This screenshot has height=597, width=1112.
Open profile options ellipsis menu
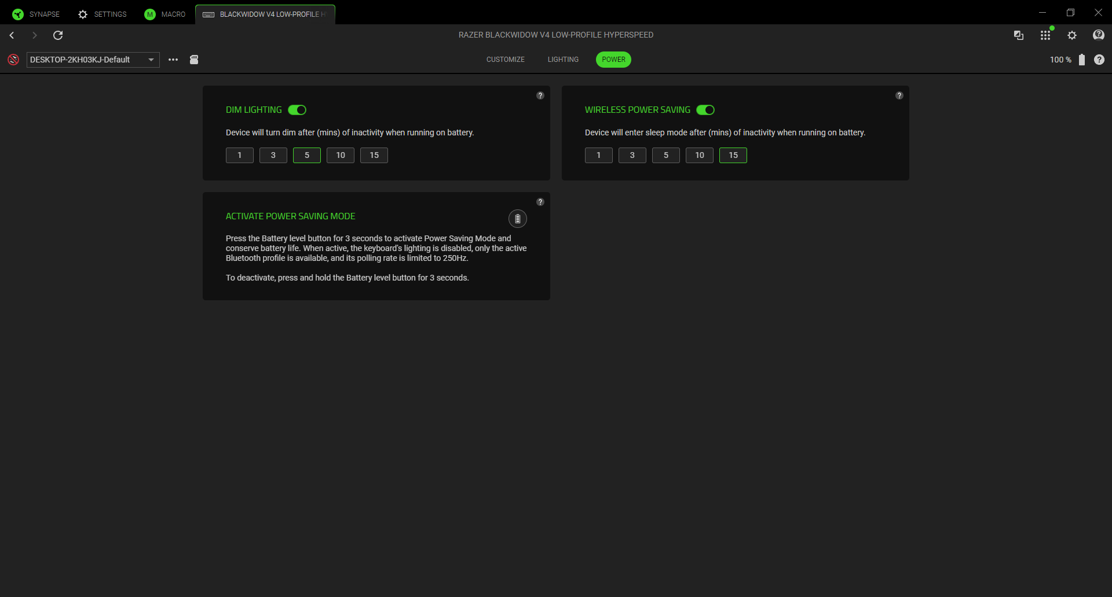(173, 60)
